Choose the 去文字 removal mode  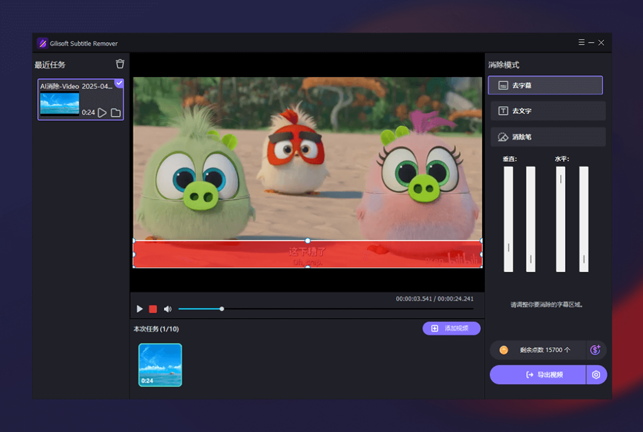[548, 111]
